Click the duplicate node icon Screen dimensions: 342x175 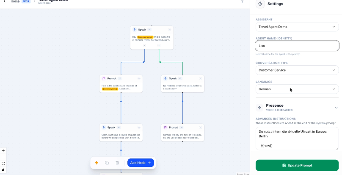[107, 163]
